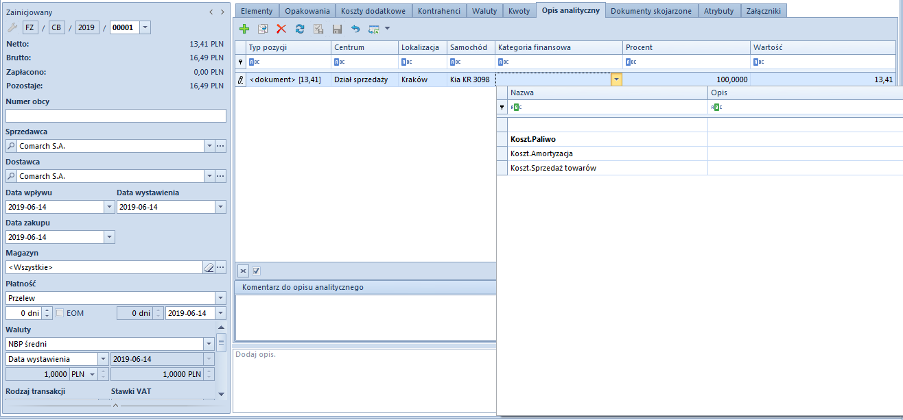Click the wrench icon beside the FZ field
This screenshot has width=903, height=420.
click(12, 27)
